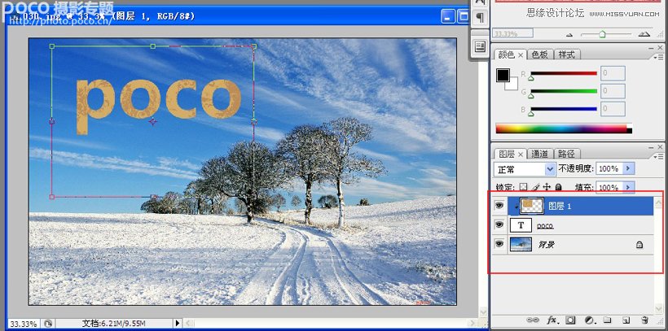Lock all padlock icon
Viewport: 668px width, 331px height.
click(559, 187)
